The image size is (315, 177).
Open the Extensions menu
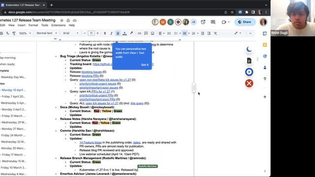tap(58, 25)
